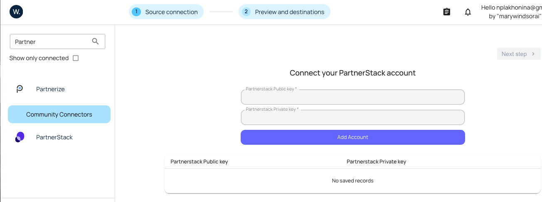Open the clipboard tasks icon

447,12
